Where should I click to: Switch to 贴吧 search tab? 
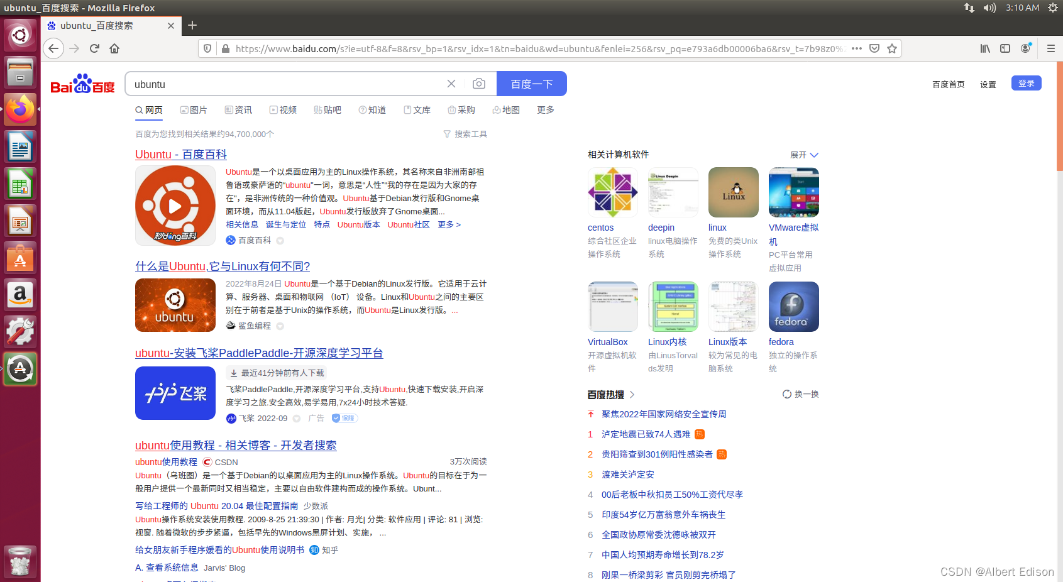click(328, 110)
